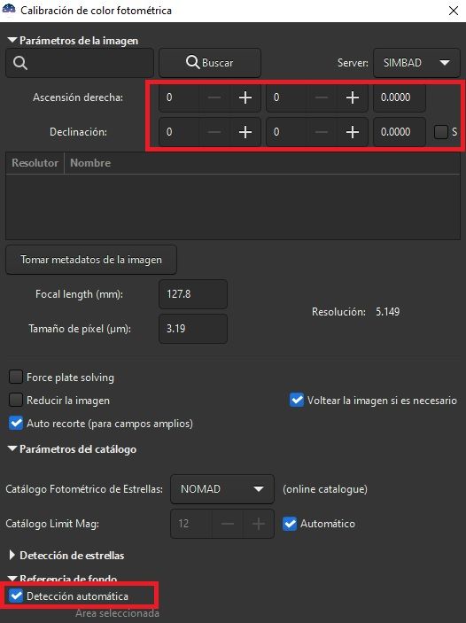Open the Server SIMBAD dropdown

click(416, 63)
